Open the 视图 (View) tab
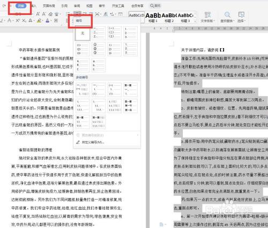The height and width of the screenshot is (228, 268). point(90,6)
